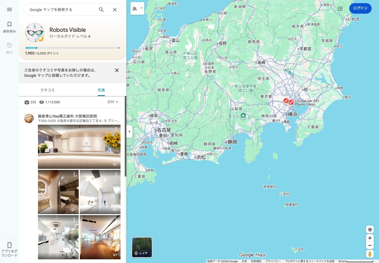Image resolution: width=379 pixels, height=263 pixels.
Task: Open 銀座青山You矯正歯科 大阪梅田医院 place title
Action: (x=67, y=116)
